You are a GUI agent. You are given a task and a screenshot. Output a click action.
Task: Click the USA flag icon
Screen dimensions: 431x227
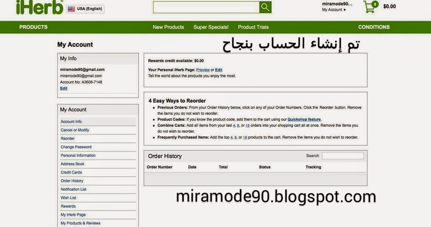(x=71, y=9)
